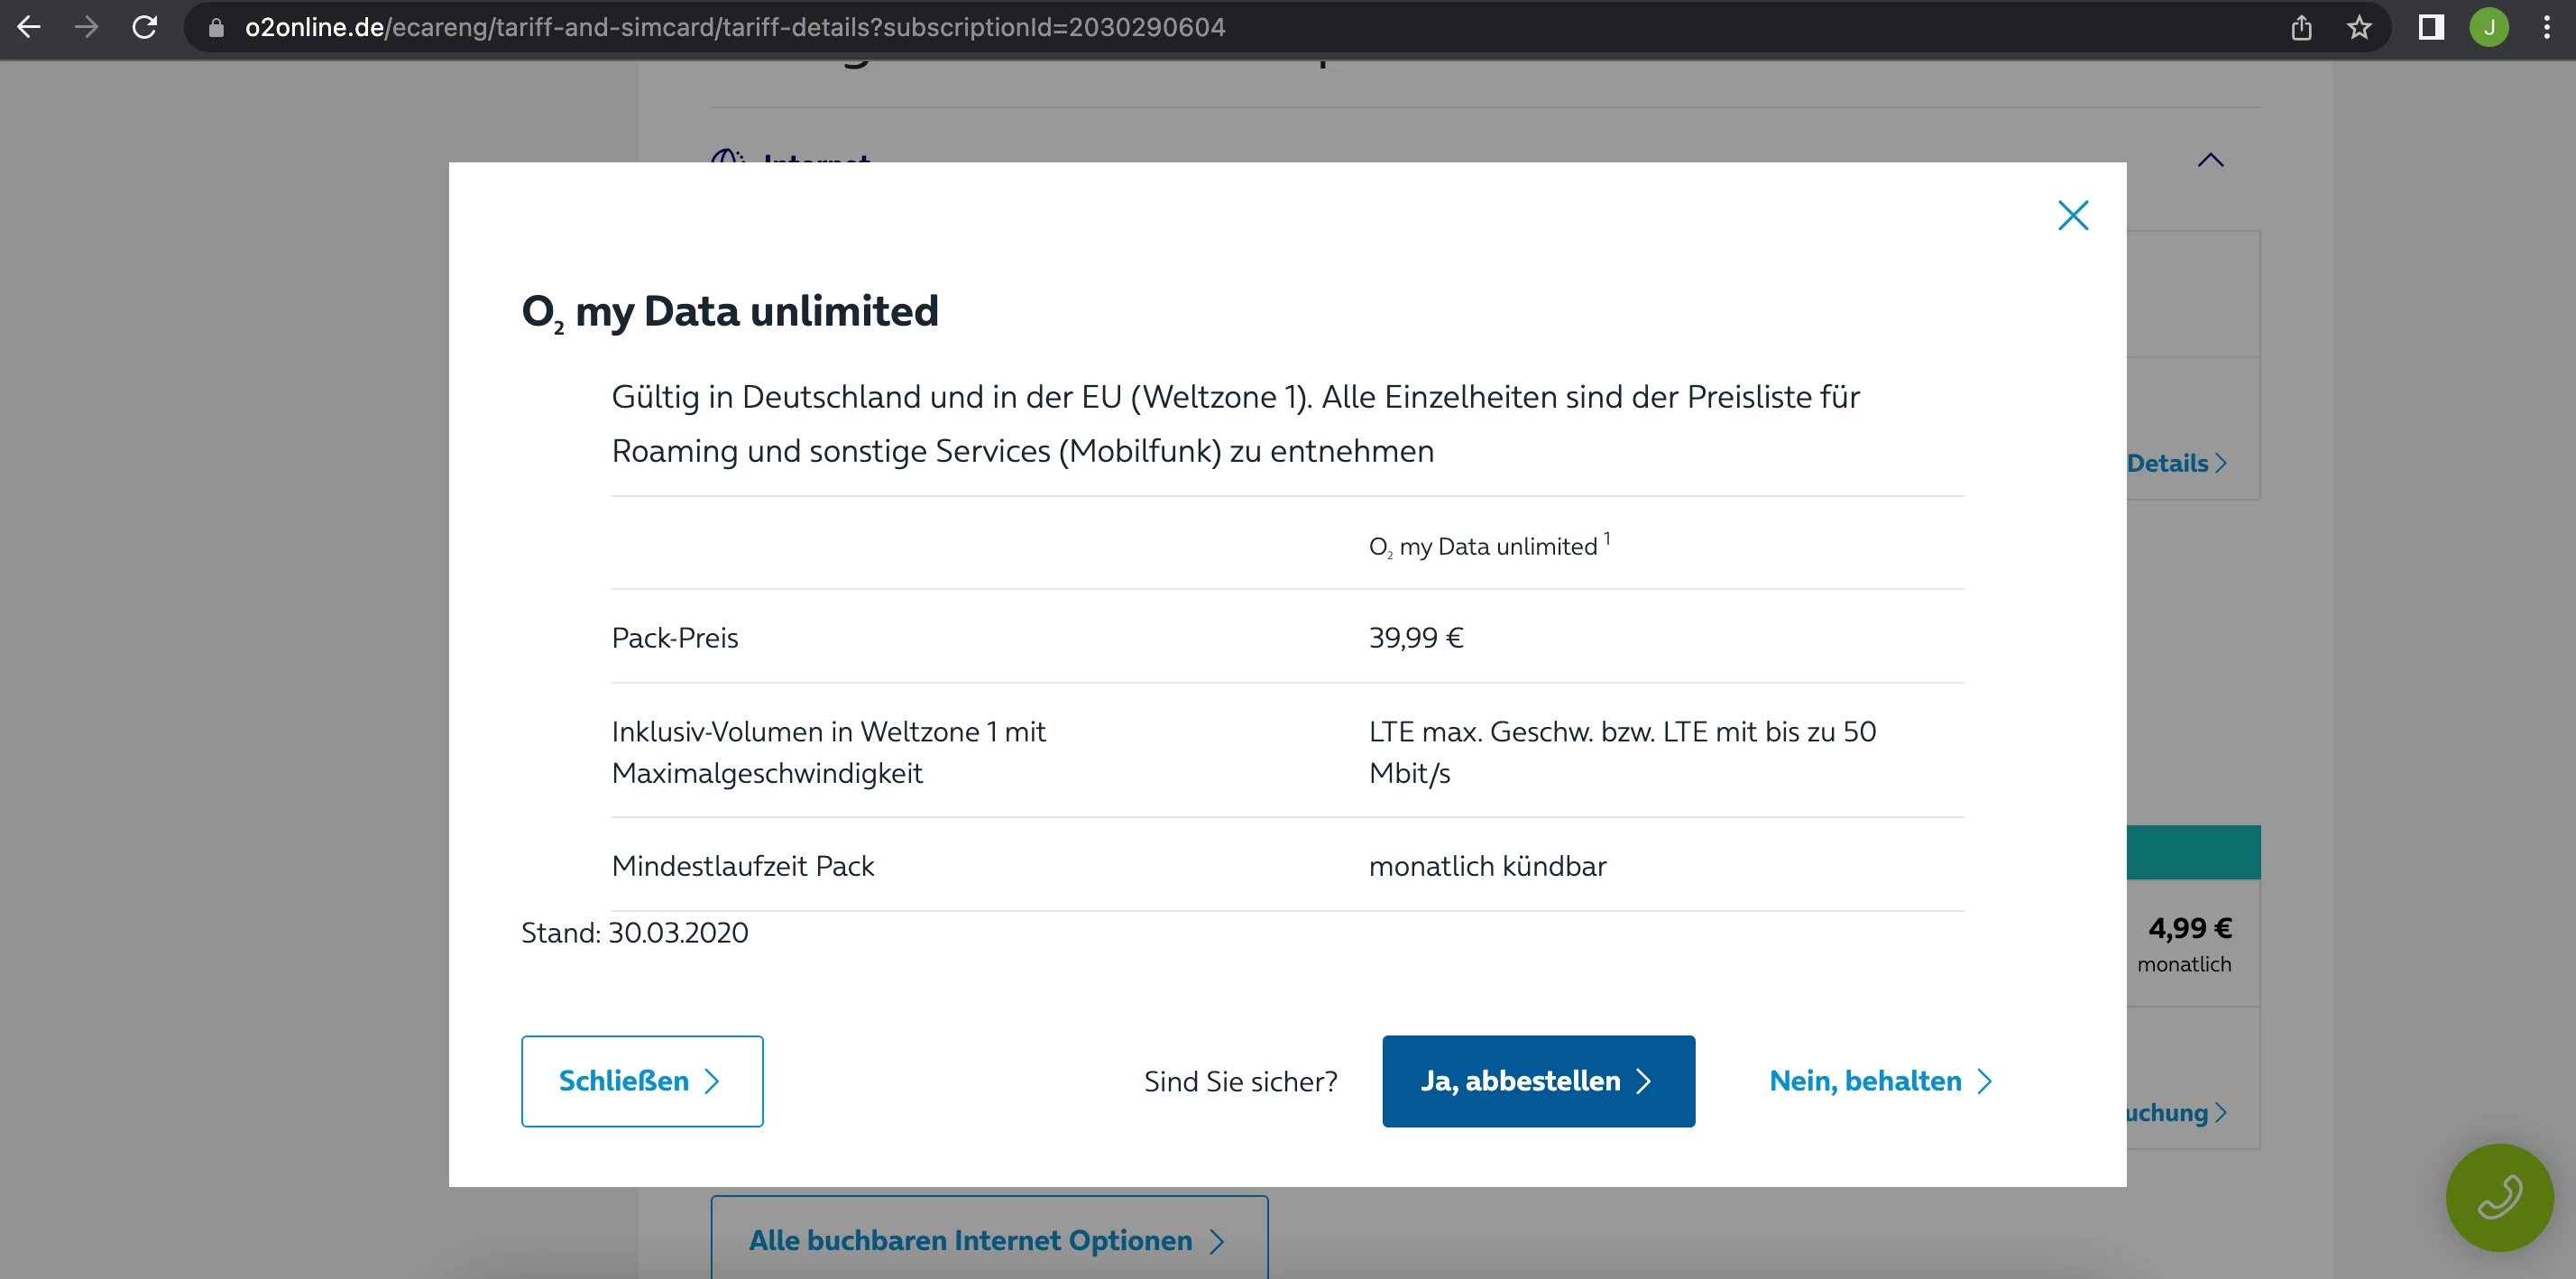Click the share page icon
The height and width of the screenshot is (1279, 2576).
(2301, 27)
